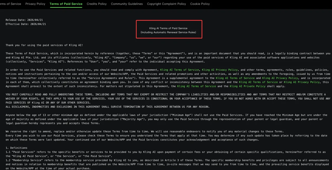332x170 pixels.
Task: Open the "Kling AI Private Policy" link
Action: pos(248,86)
